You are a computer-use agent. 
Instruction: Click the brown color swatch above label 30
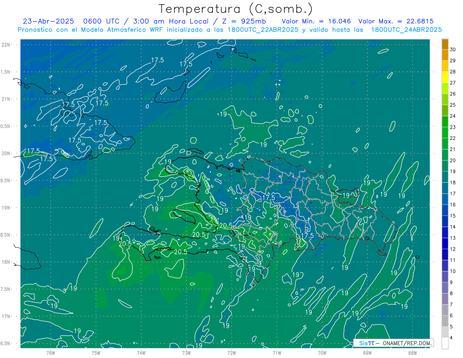(x=445, y=44)
